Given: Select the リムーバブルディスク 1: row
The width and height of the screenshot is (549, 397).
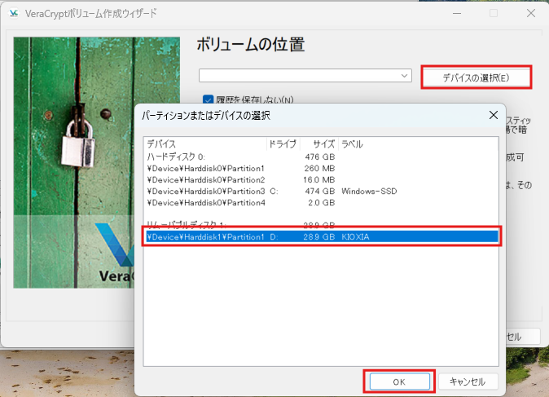Looking at the screenshot, I should click(x=321, y=225).
